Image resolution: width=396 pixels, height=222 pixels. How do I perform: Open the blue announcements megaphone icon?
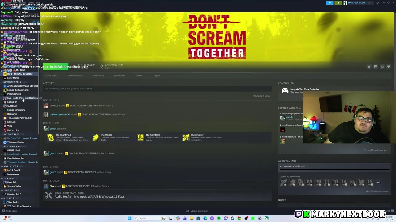click(329, 3)
